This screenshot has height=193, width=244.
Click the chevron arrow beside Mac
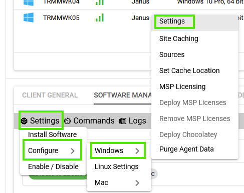137,183
